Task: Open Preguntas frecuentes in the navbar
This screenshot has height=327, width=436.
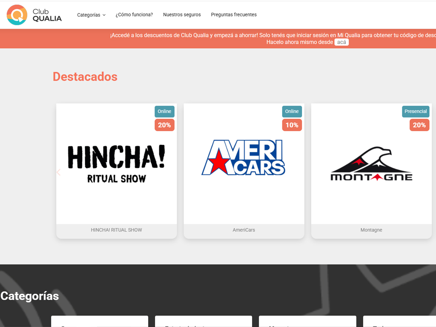Action: click(234, 15)
